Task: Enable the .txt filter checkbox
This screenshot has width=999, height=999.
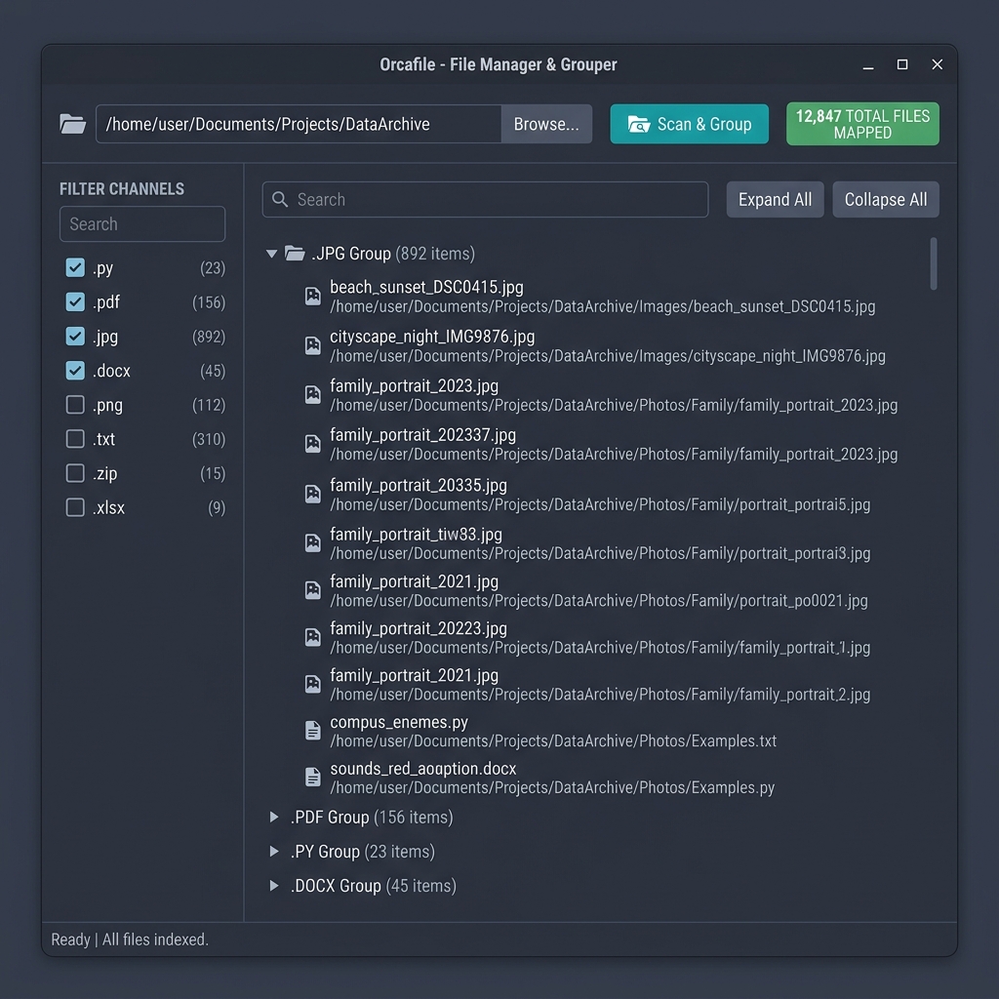Action: point(75,439)
